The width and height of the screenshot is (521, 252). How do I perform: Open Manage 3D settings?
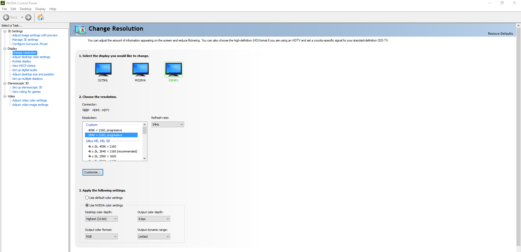pos(25,40)
